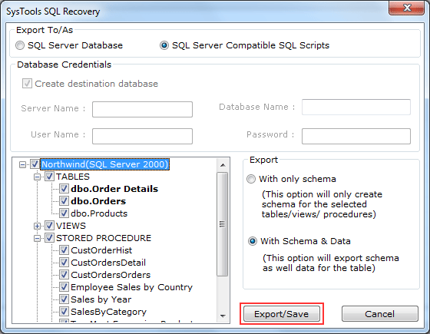
Task: Click the Export/Save button
Action: [x=282, y=314]
